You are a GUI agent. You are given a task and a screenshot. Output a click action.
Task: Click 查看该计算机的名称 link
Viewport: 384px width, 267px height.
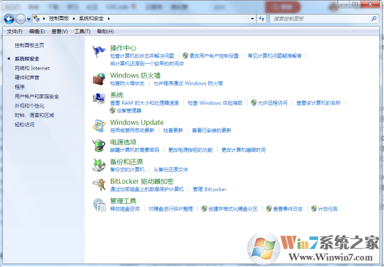[x=318, y=103]
